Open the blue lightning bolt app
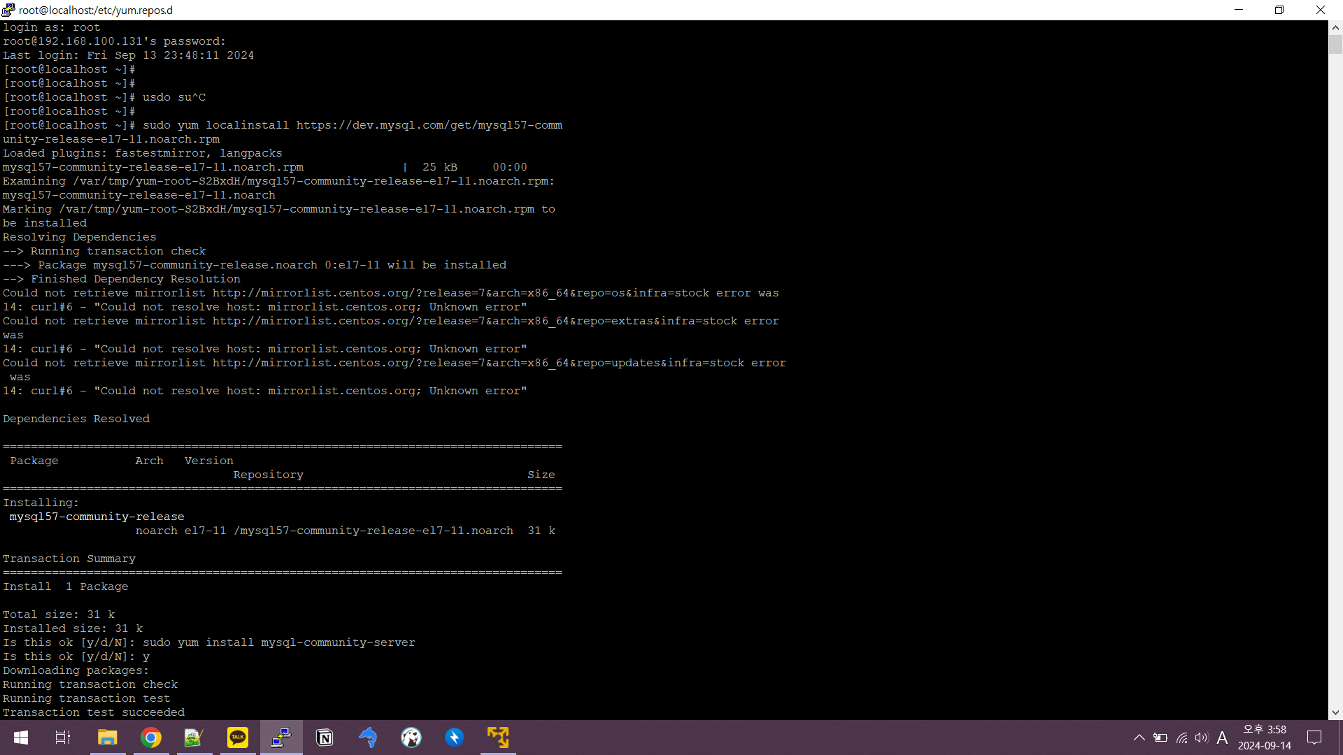Screen dimensions: 1343x755 455,738
